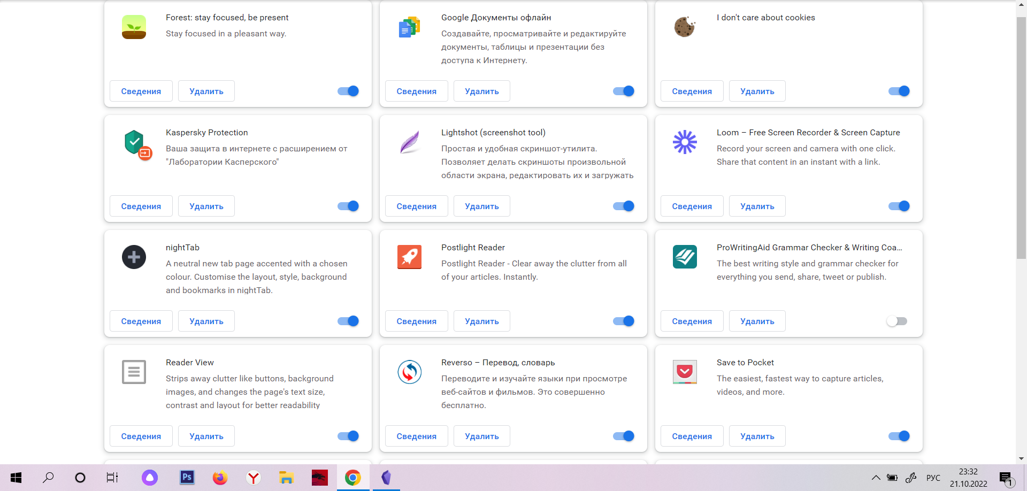Disable Kaspersky Protection toggle
1027x491 pixels.
[x=348, y=206]
